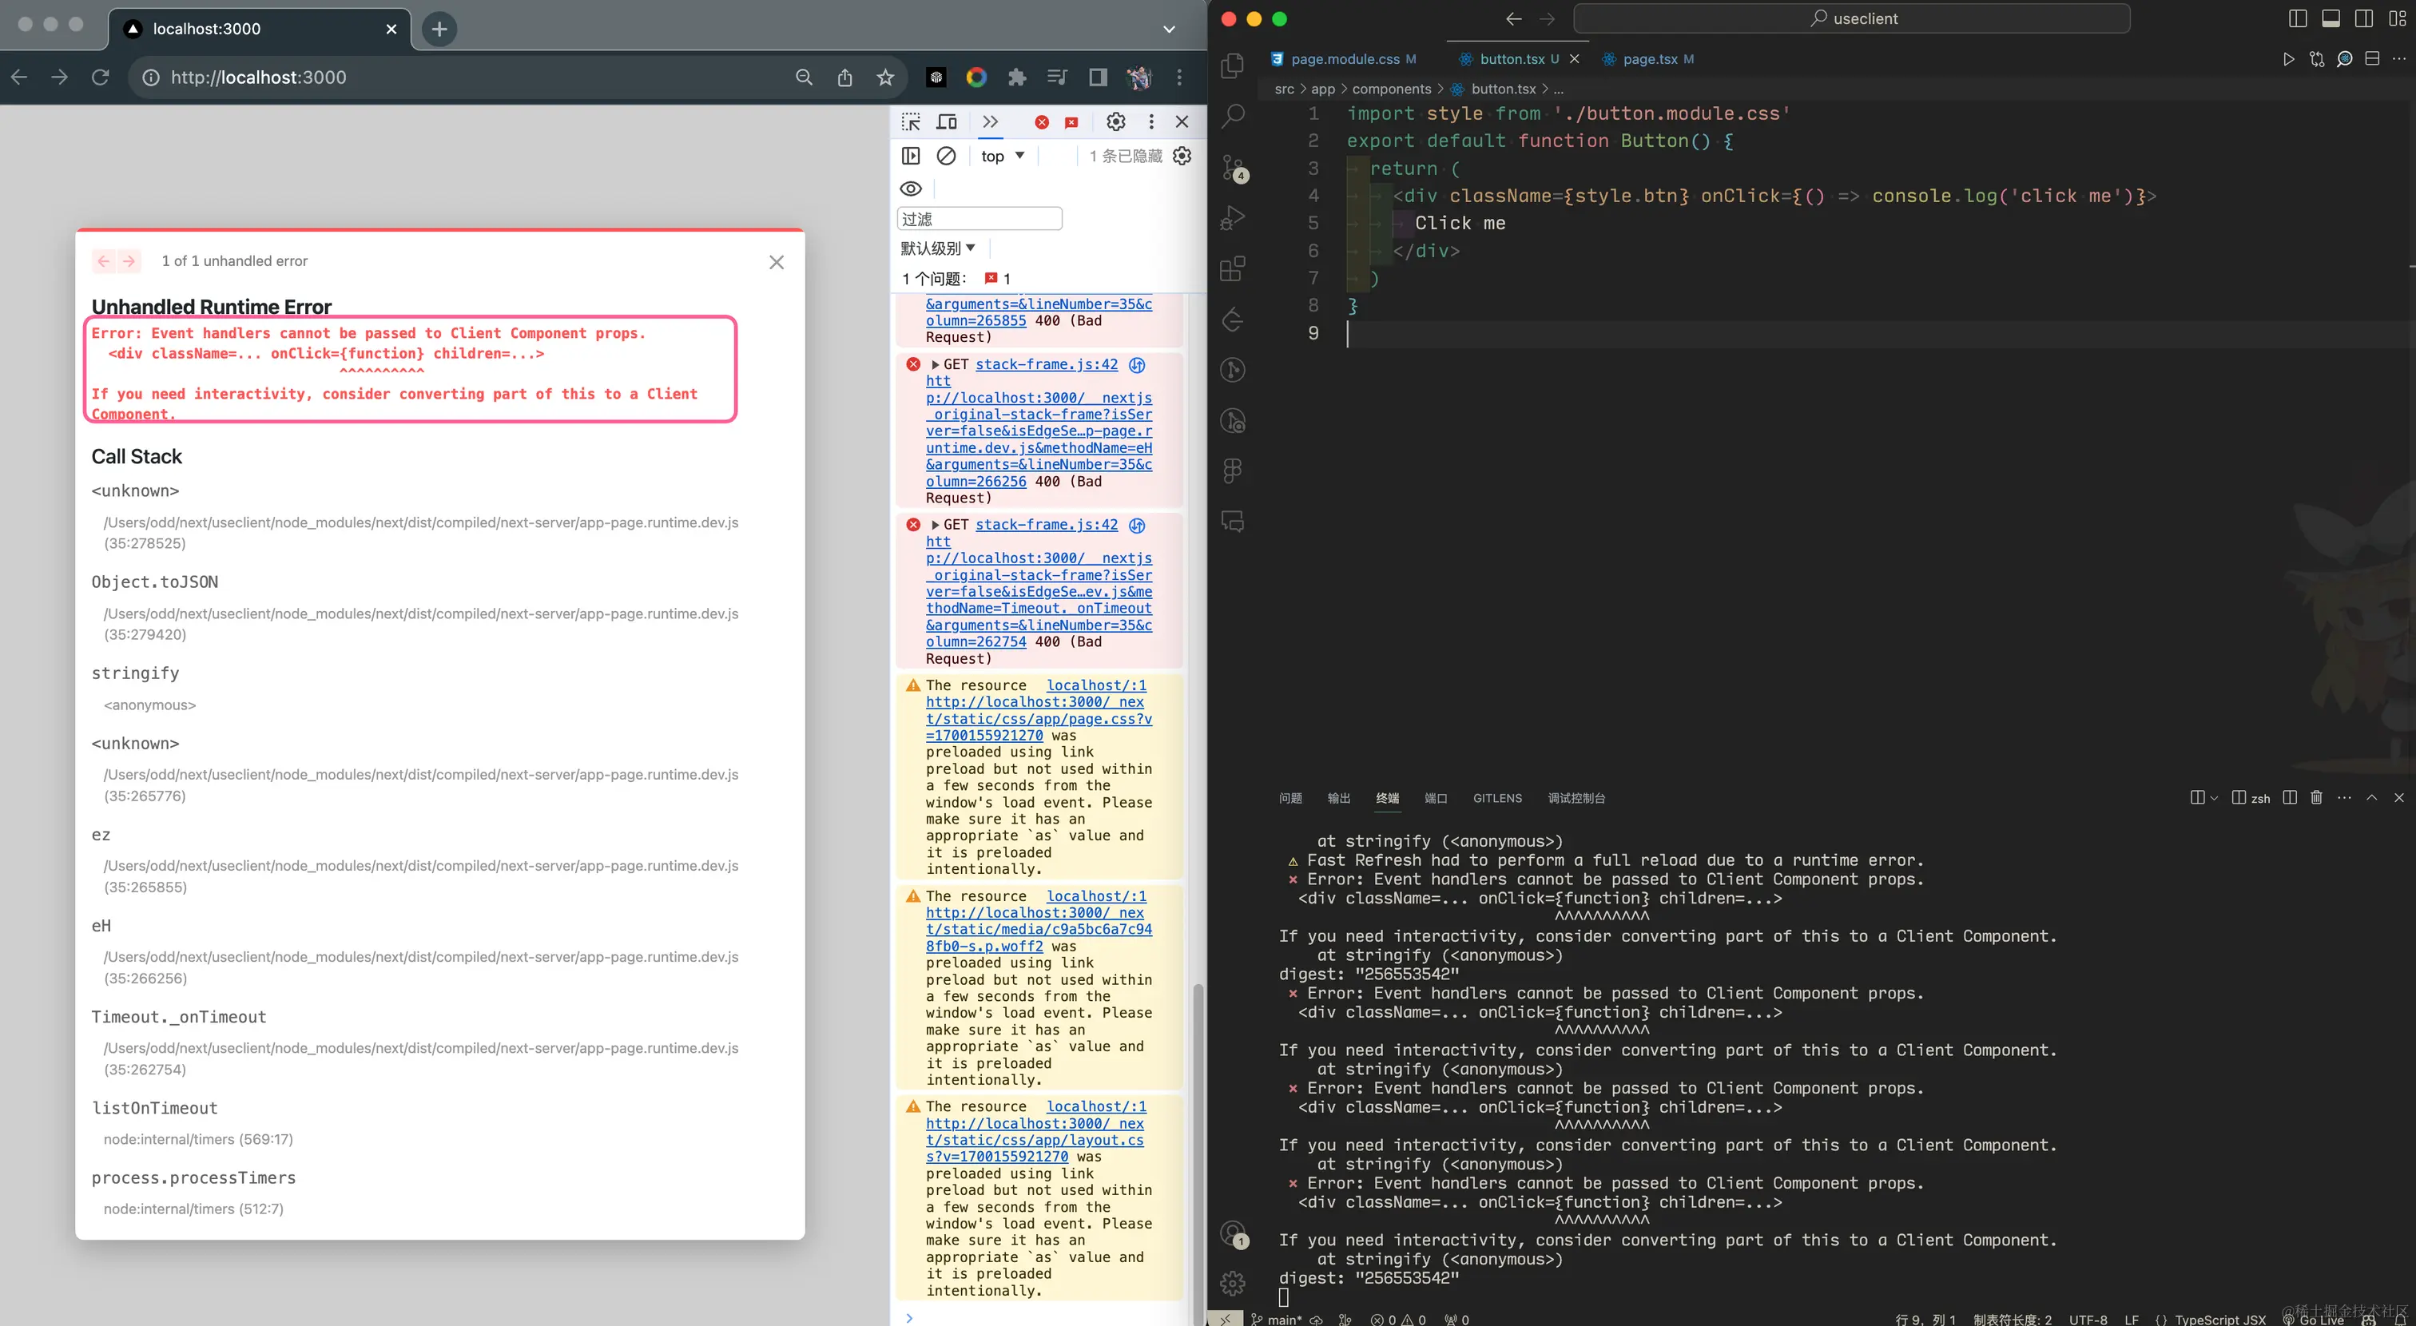2416x1326 pixels.
Task: Toggle device toolbar in DevTools
Action: point(948,122)
